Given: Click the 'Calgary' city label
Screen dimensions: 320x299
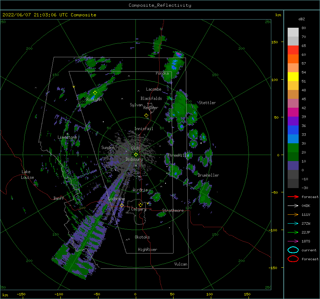Looking at the screenshot, I should pyautogui.click(x=139, y=209).
